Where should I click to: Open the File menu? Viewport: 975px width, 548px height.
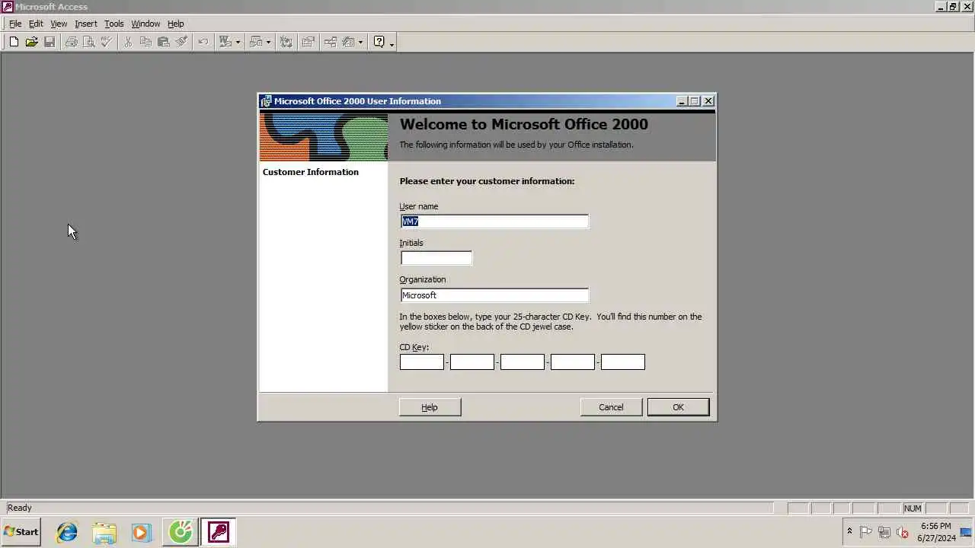point(15,24)
